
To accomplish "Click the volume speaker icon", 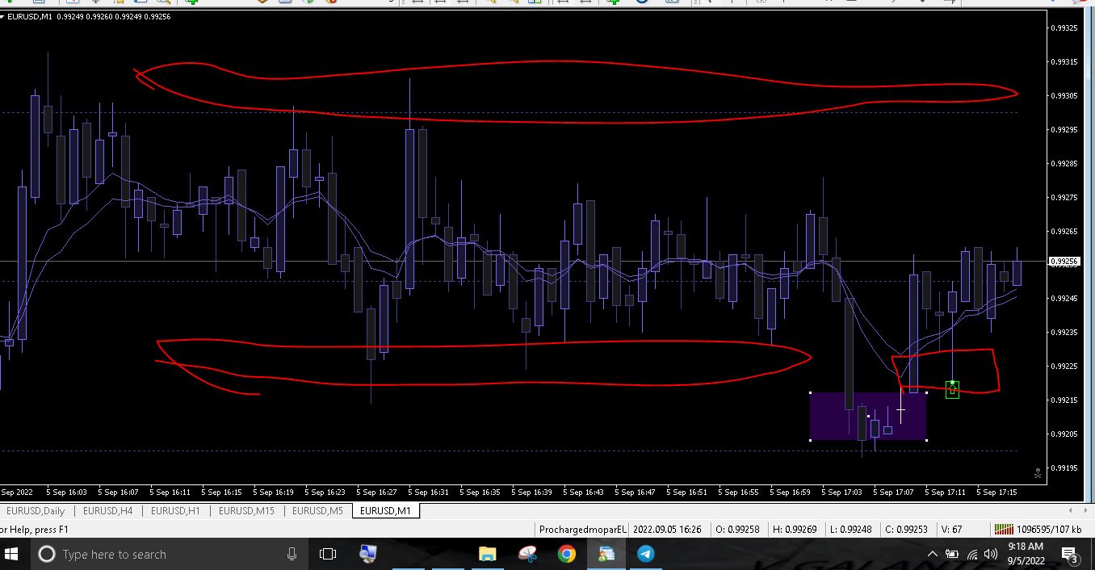I will [991, 554].
